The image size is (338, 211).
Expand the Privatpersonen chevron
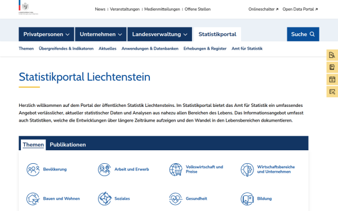(68, 34)
